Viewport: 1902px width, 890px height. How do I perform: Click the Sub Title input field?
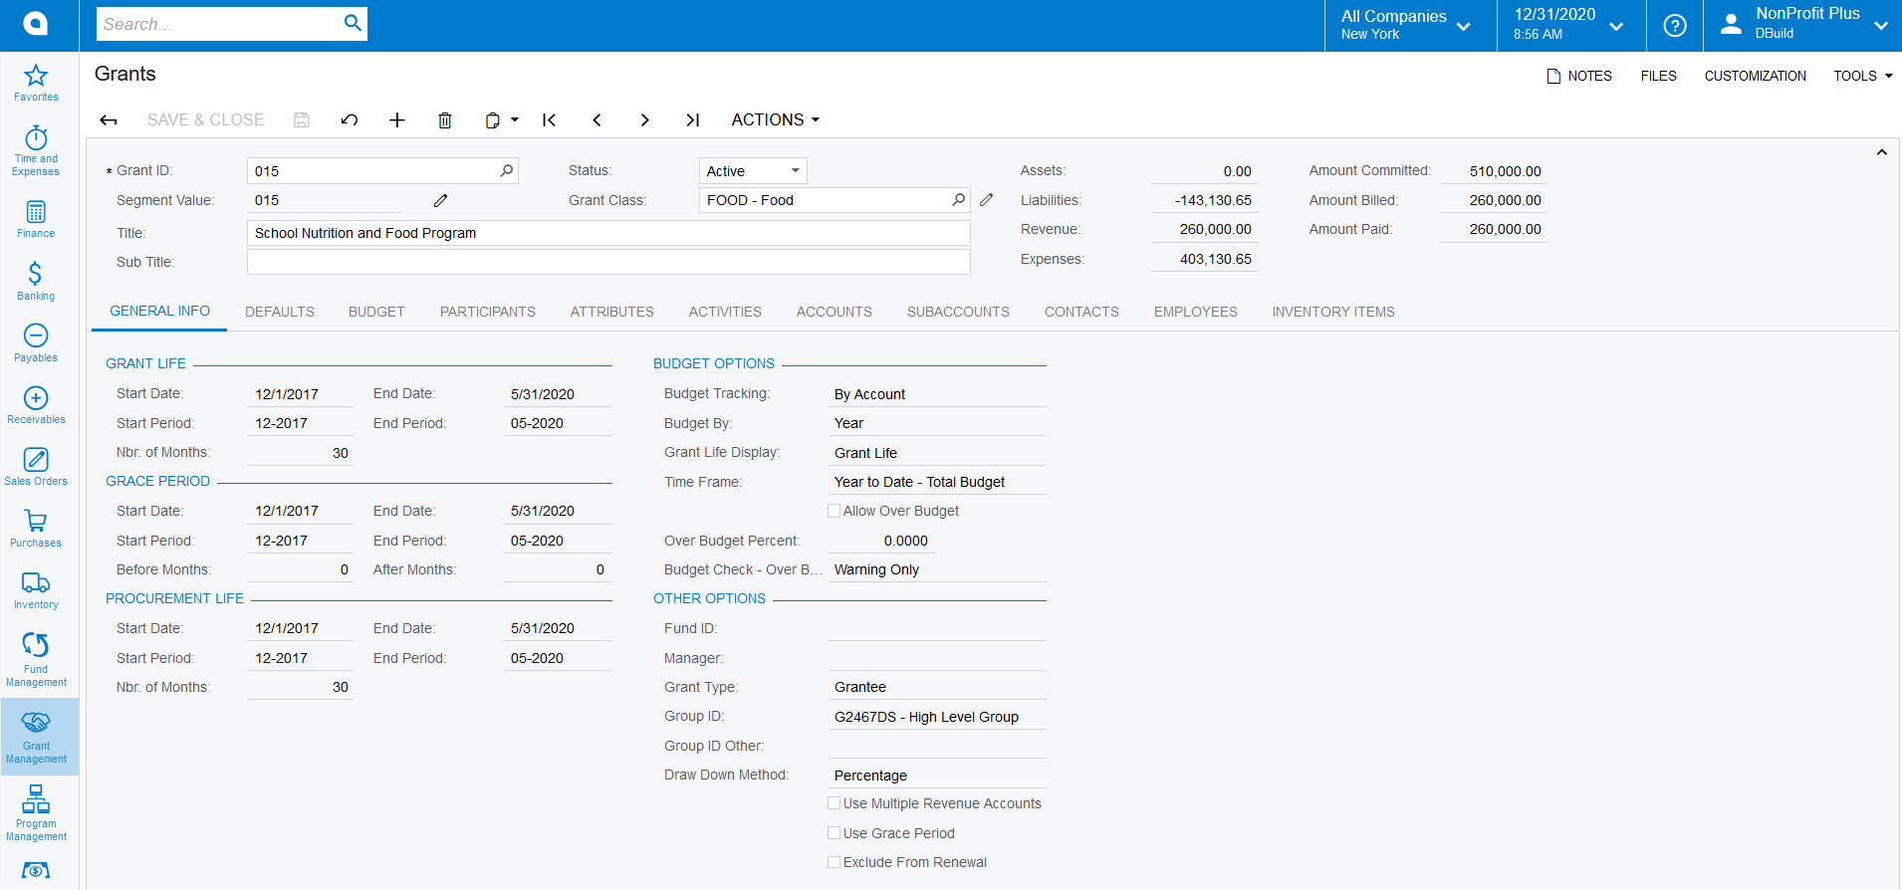pyautogui.click(x=608, y=262)
